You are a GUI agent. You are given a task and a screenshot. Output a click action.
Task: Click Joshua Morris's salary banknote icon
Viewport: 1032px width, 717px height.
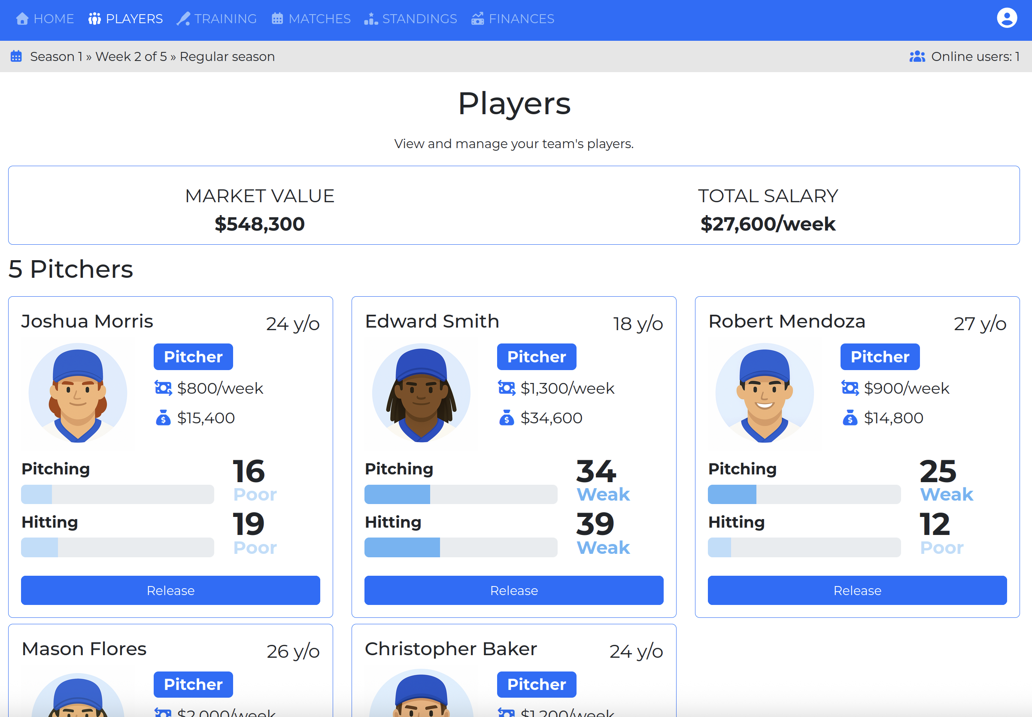163,388
